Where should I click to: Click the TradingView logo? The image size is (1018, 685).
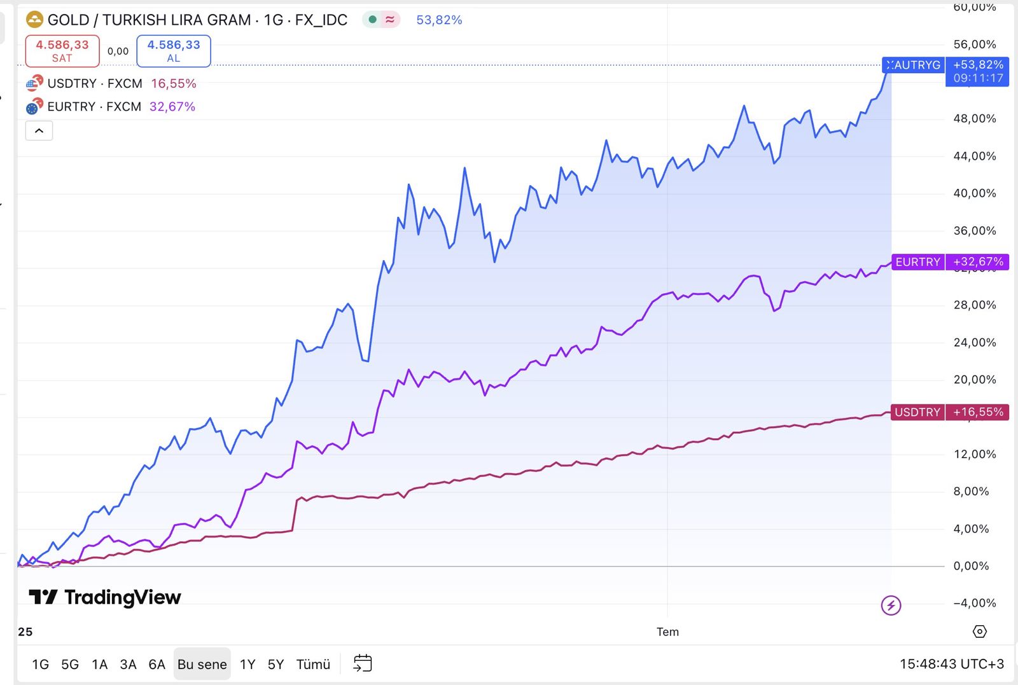point(105,597)
